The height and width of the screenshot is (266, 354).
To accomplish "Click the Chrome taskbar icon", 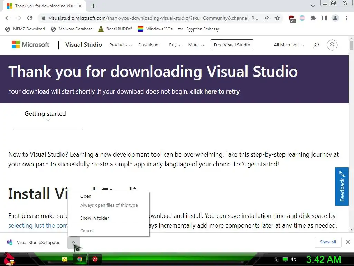I will point(80,259).
